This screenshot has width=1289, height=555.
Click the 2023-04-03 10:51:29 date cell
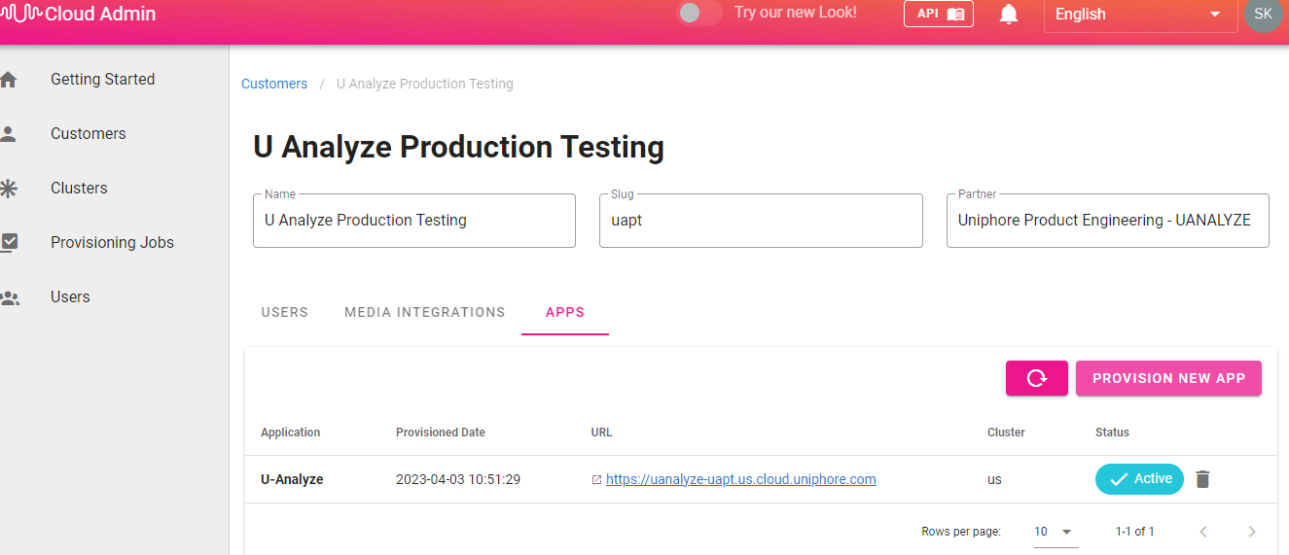click(458, 479)
